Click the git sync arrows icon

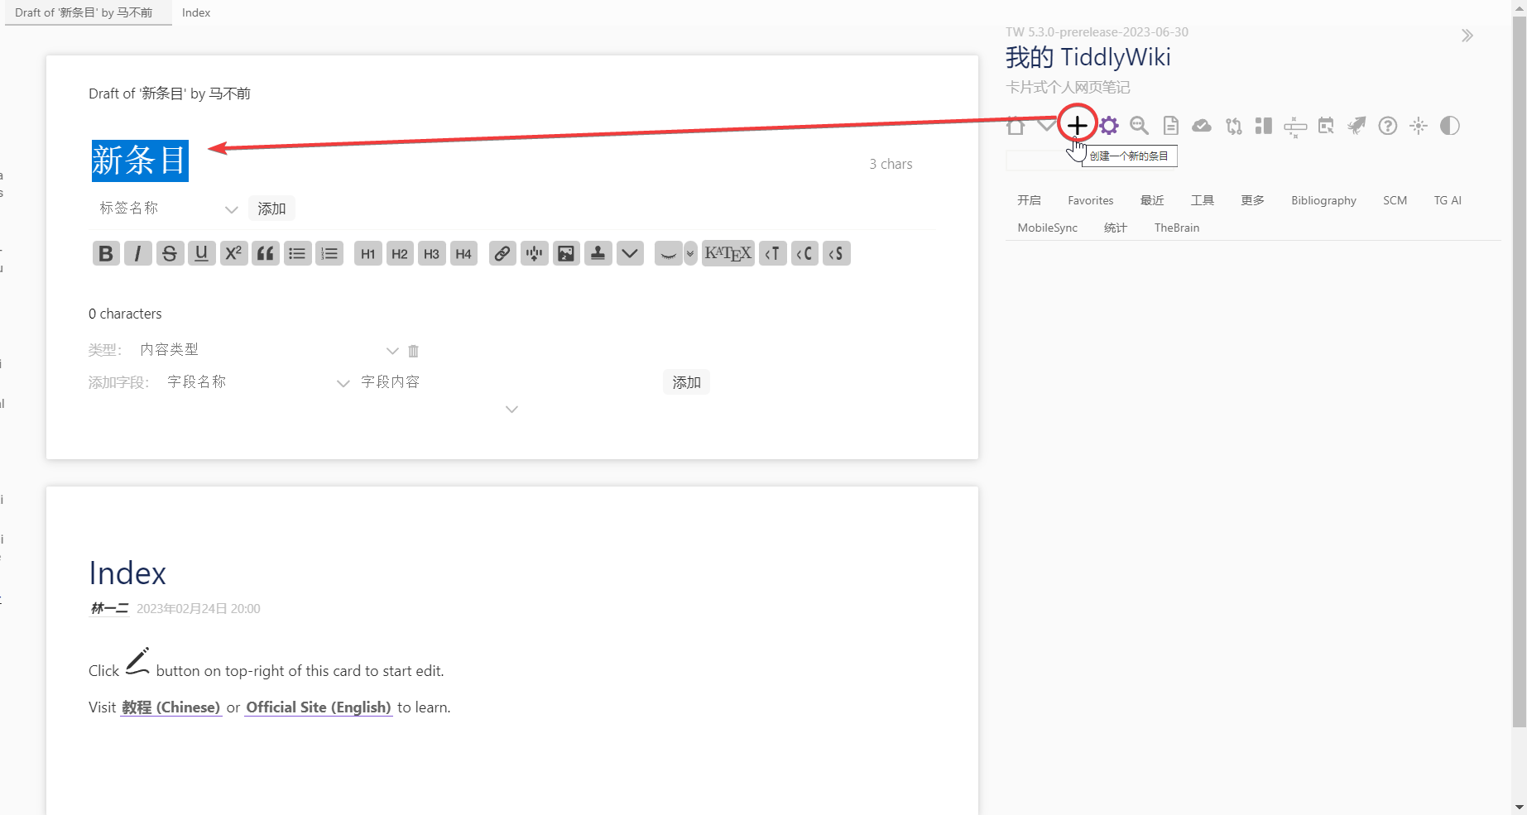(1233, 126)
